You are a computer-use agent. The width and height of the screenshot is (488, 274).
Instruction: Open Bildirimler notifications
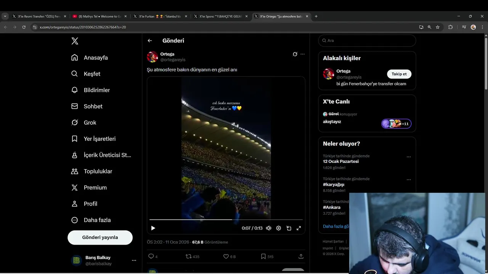90,90
